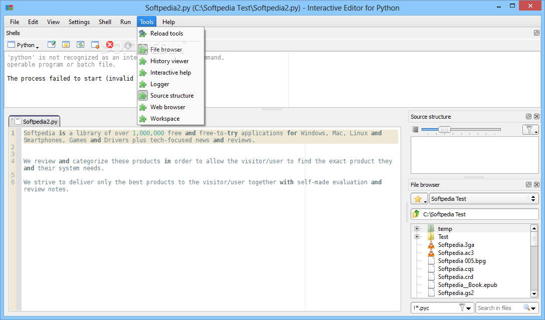Click line number 4 in editor gutter
The height and width of the screenshot is (320, 545).
click(13, 161)
